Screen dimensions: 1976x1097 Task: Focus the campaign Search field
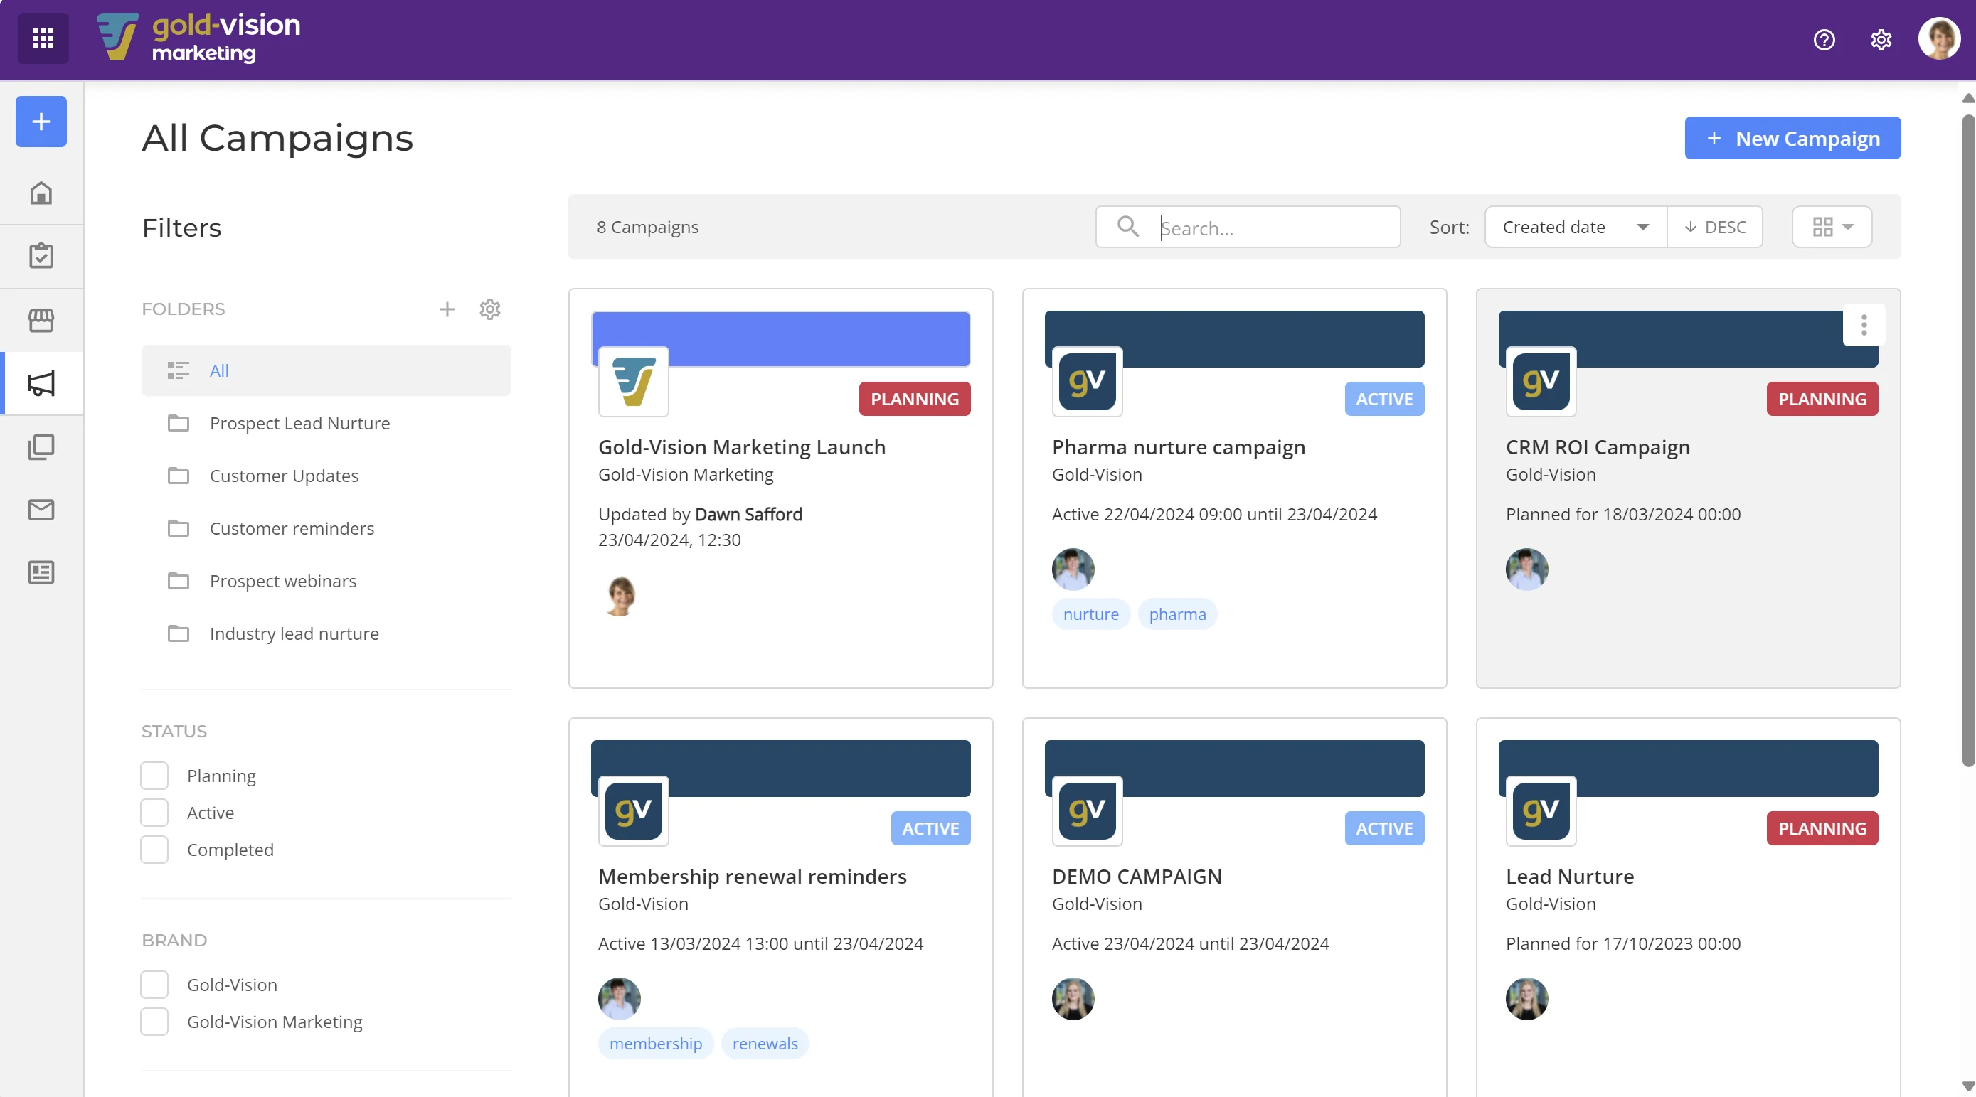click(1248, 227)
